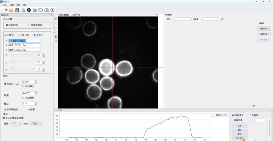The width and height of the screenshot is (273, 141).
Task: Toggle the 显示网格 checkbox
Action: click(x=72, y=15)
